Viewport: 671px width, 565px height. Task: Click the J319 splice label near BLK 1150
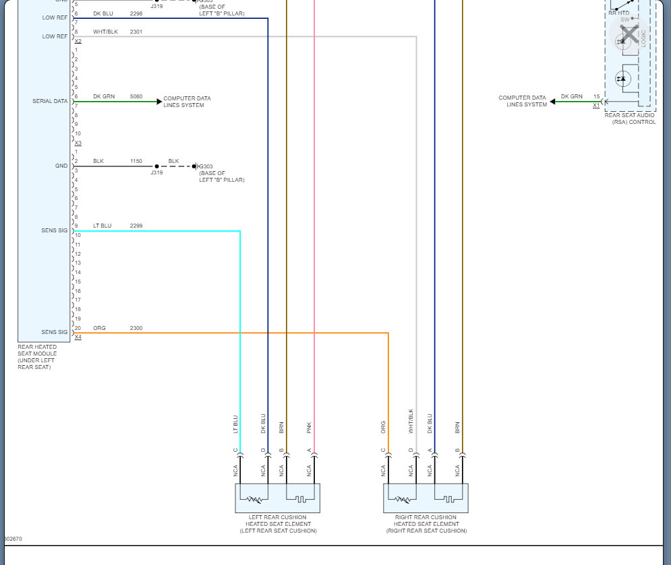click(x=156, y=172)
